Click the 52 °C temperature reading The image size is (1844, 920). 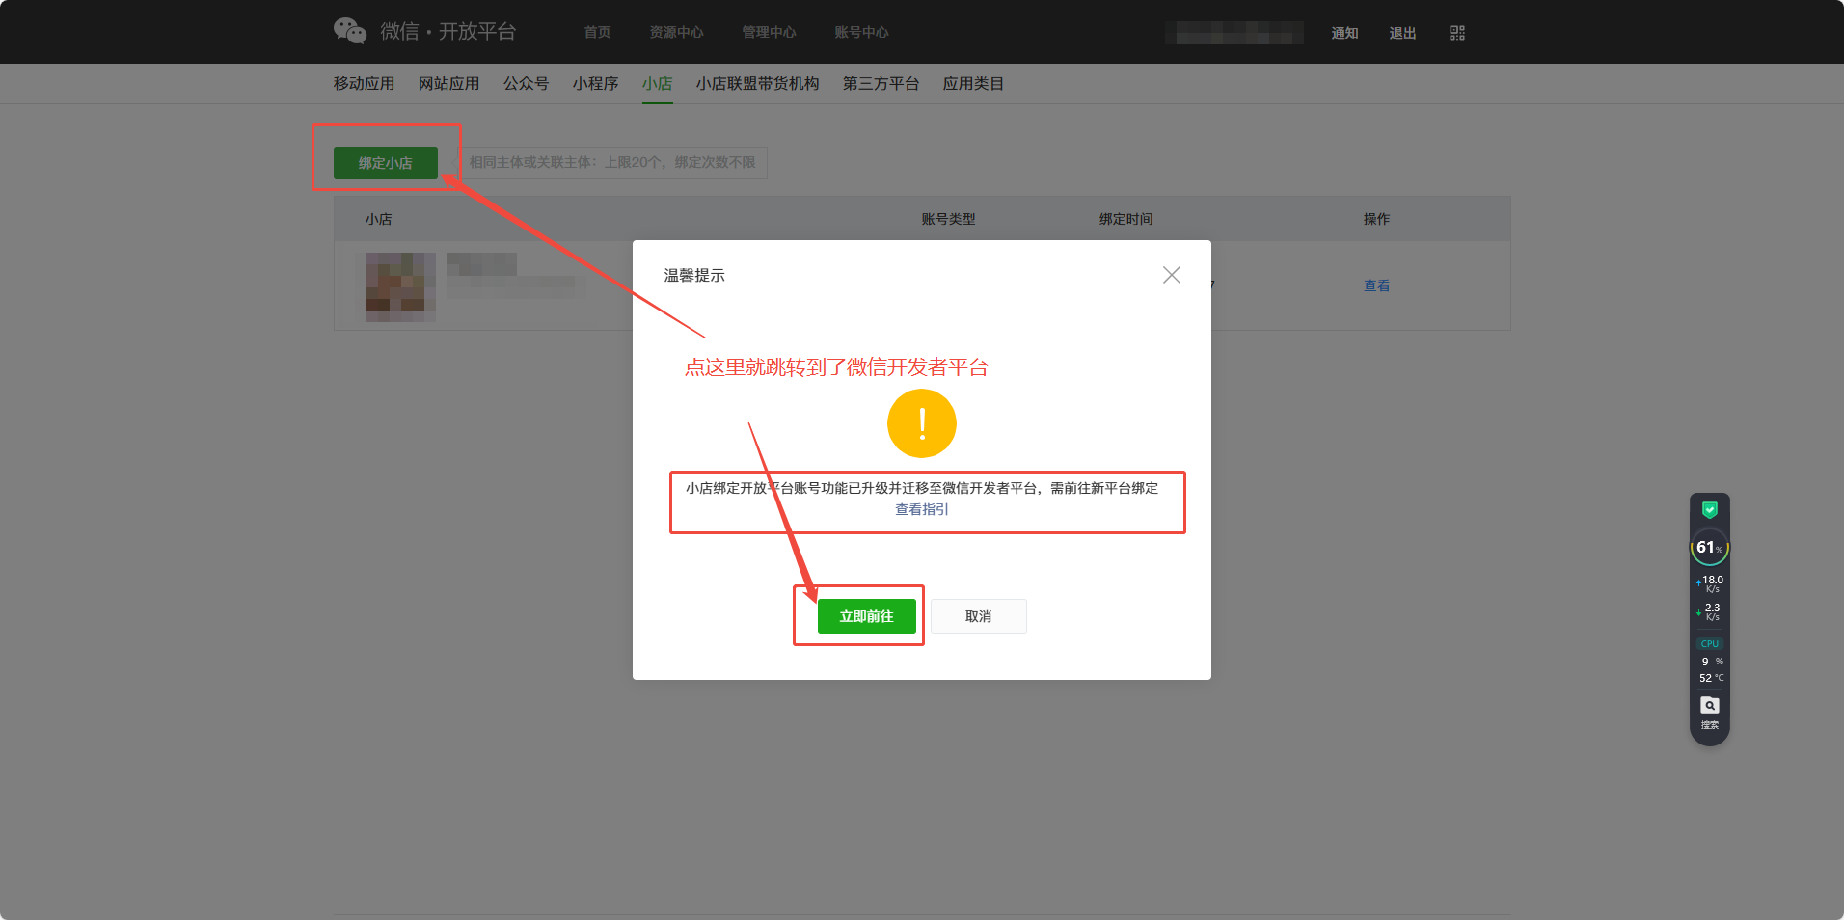click(x=1711, y=678)
